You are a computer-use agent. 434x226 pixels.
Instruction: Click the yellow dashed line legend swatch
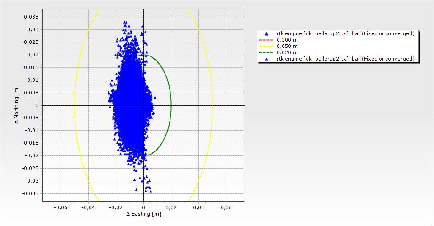(266, 46)
